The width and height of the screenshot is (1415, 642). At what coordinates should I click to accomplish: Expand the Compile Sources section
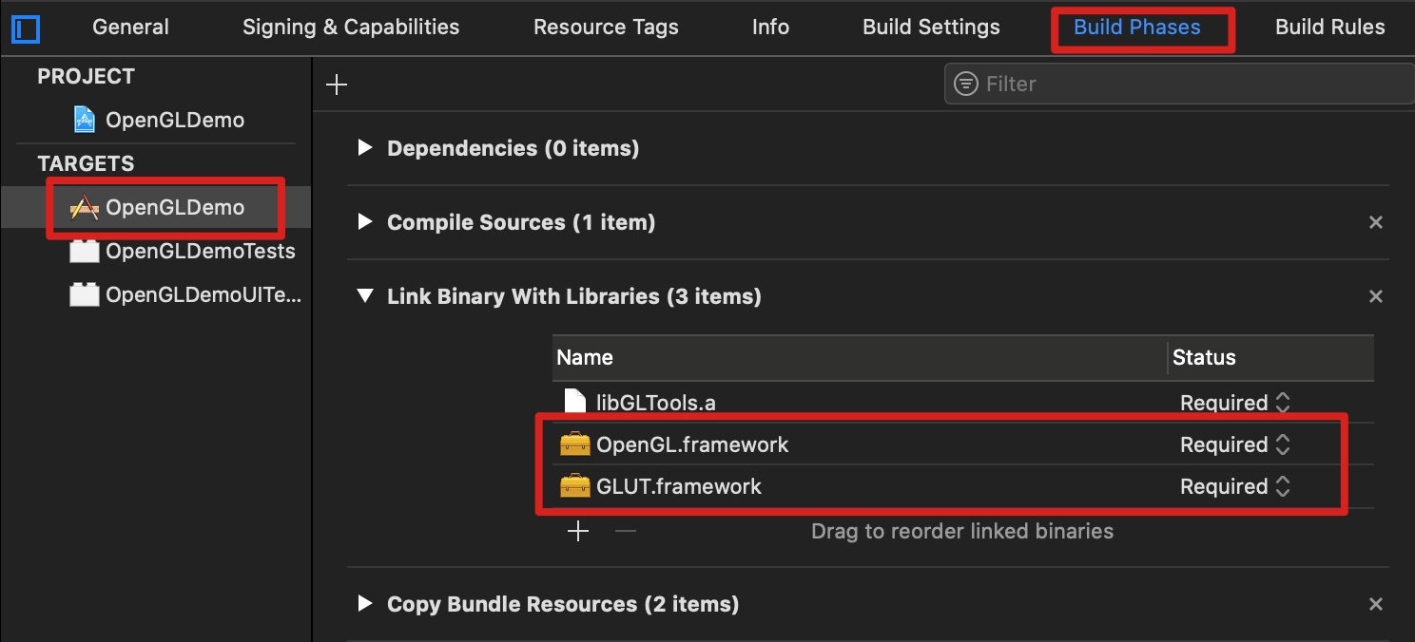pos(363,222)
